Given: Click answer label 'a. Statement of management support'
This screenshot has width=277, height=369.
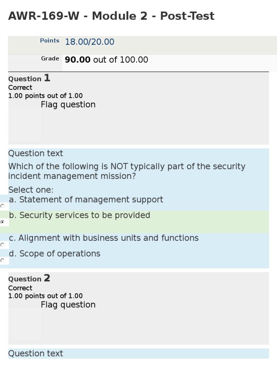Looking at the screenshot, I should [x=86, y=200].
